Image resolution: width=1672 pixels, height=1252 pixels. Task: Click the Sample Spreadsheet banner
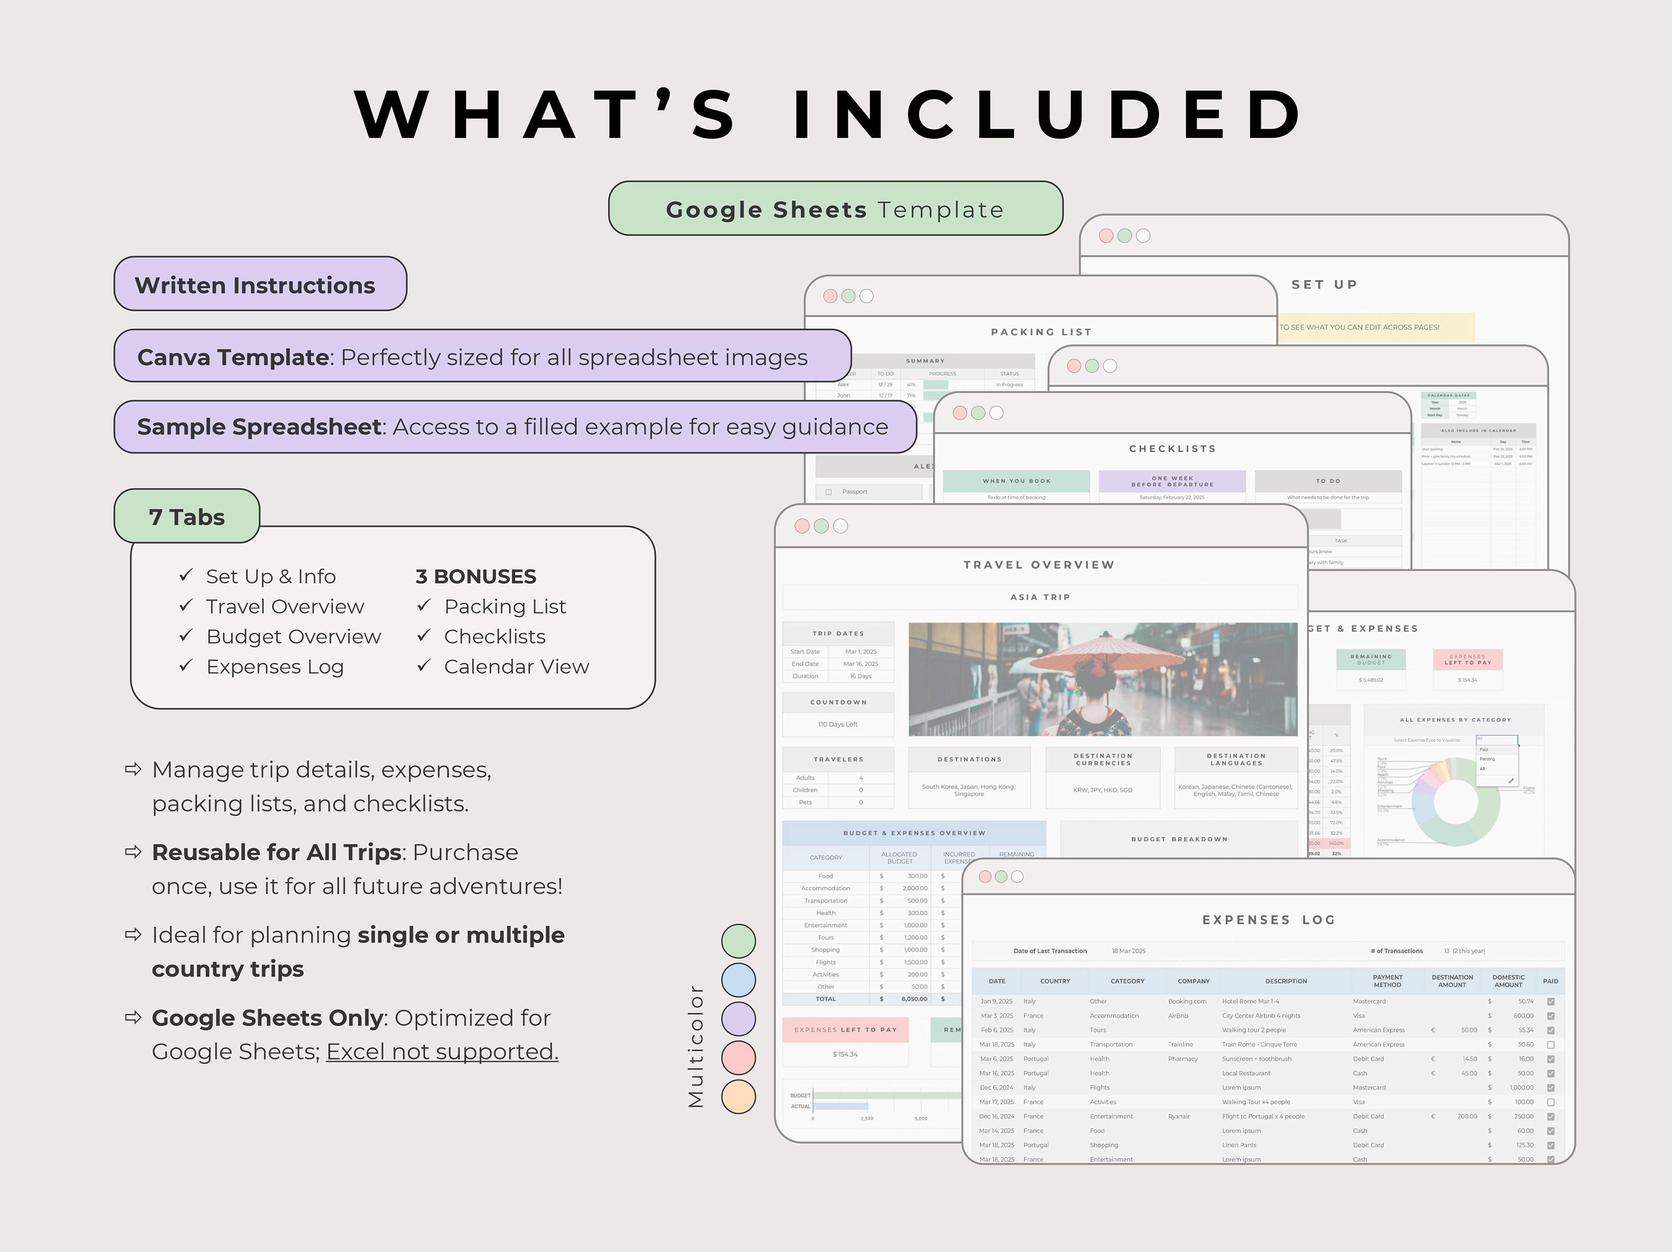coord(515,427)
